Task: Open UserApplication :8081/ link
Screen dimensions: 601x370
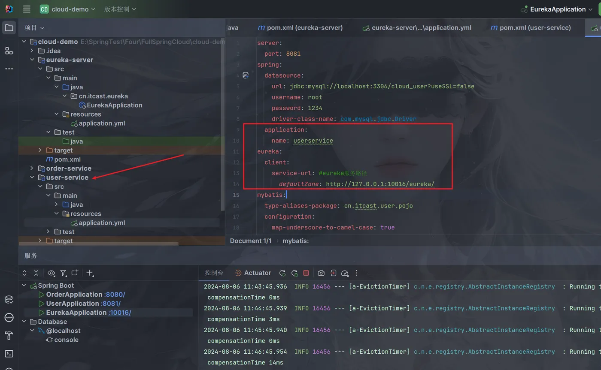Action: 111,304
